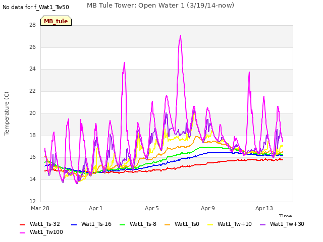
Task: Click the 12 y-axis tick label
Action: [32, 201]
